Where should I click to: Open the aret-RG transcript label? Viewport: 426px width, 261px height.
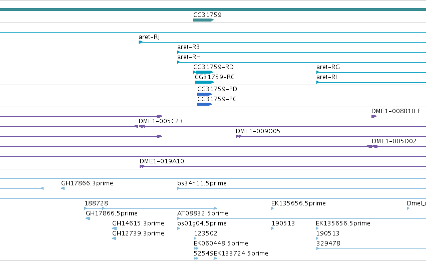[x=328, y=67]
